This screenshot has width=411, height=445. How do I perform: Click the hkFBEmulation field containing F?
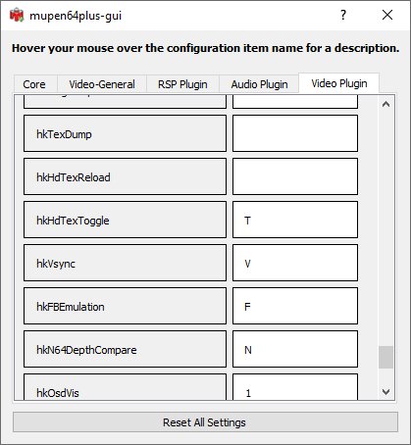pyautogui.click(x=295, y=306)
